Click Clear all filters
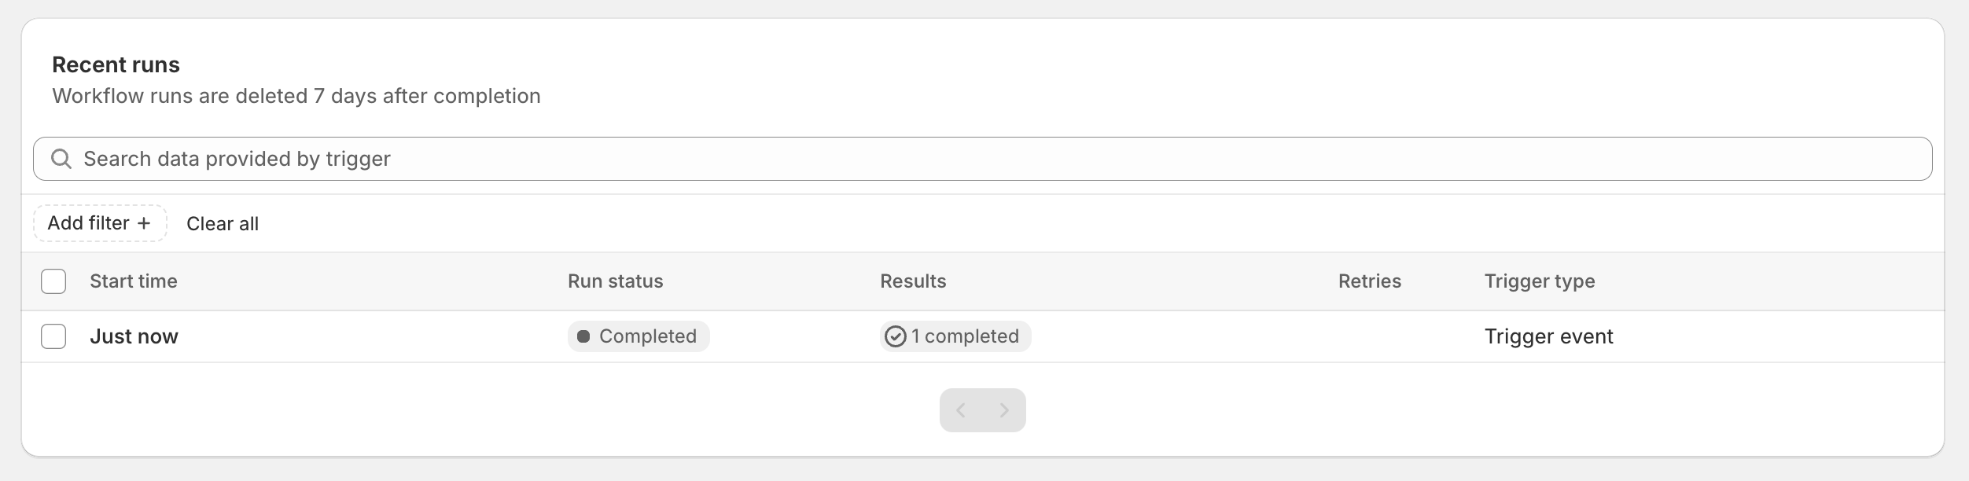The height and width of the screenshot is (481, 1969). 223,224
